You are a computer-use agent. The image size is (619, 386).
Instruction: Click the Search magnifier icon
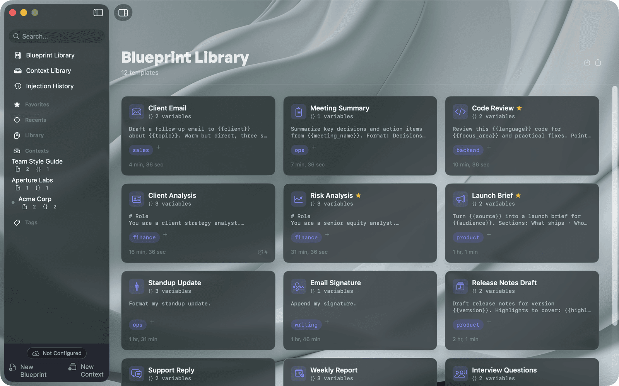(16, 36)
